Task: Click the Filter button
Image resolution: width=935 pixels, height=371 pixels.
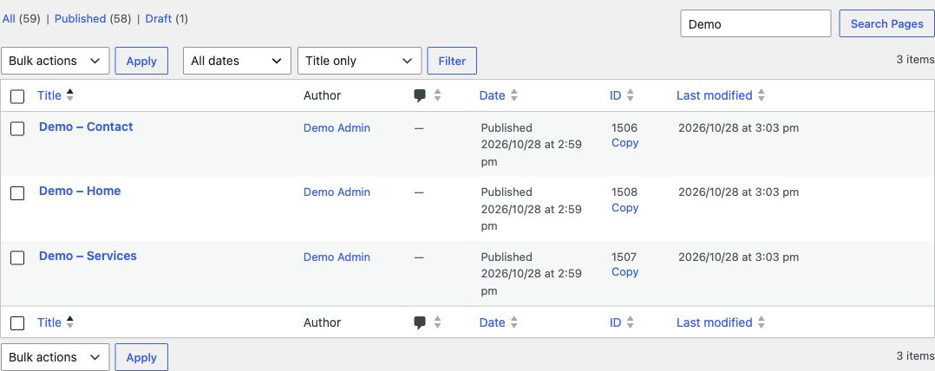Action: coord(452,61)
